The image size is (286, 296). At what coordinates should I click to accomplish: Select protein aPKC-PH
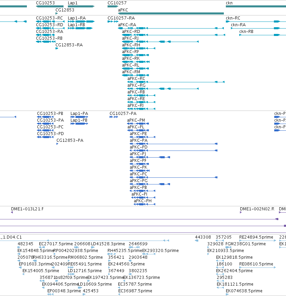(x=145, y=204)
